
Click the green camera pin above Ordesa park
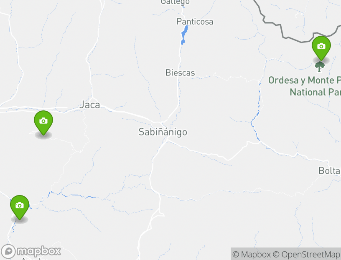click(x=321, y=48)
